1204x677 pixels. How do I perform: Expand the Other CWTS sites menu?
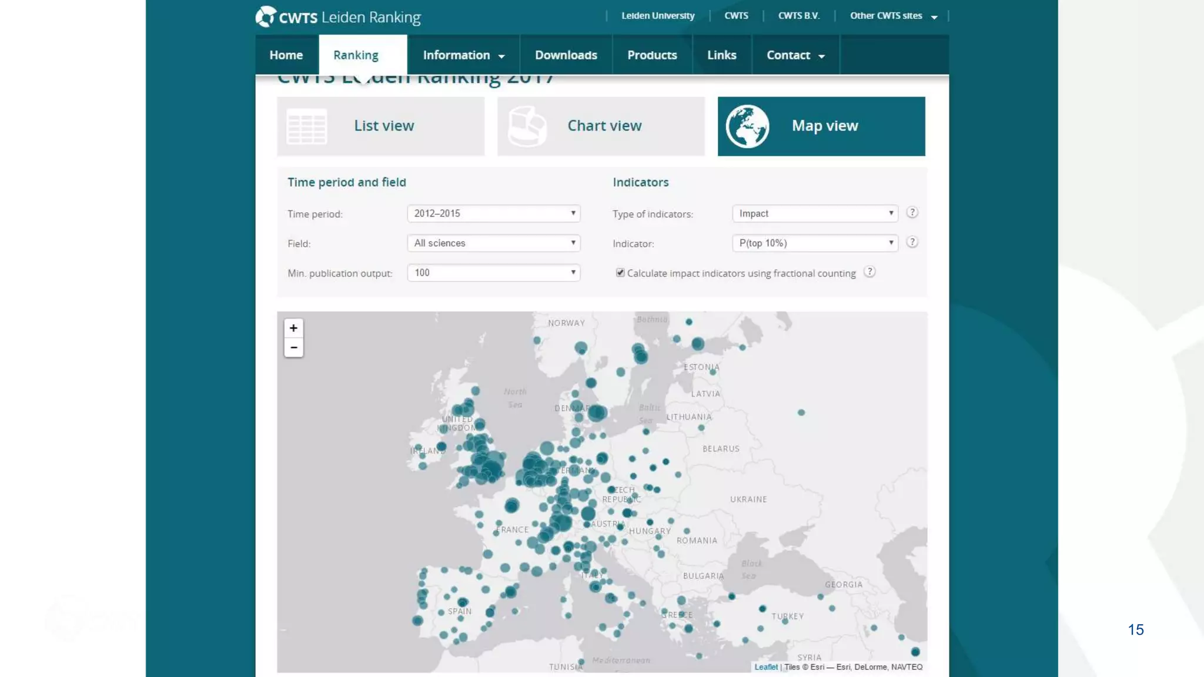point(893,16)
